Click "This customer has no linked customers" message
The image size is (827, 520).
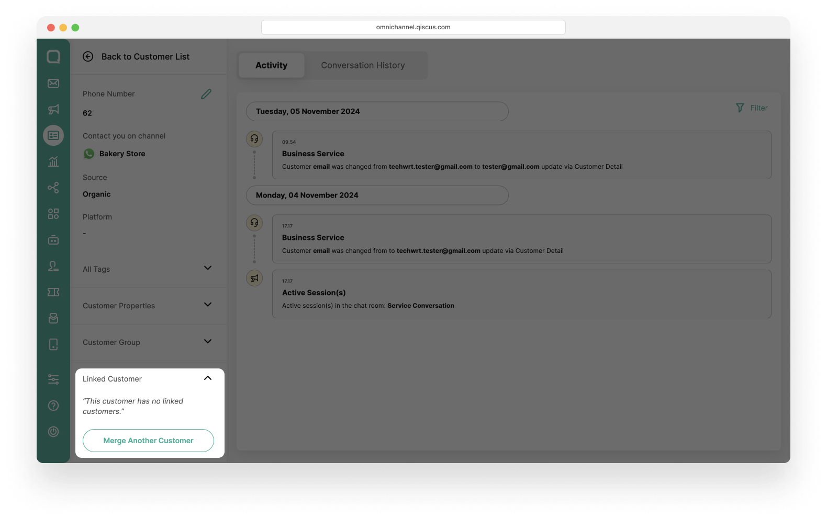(133, 406)
